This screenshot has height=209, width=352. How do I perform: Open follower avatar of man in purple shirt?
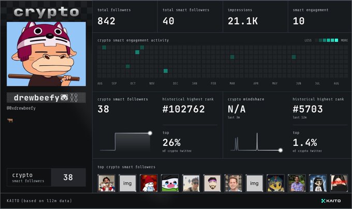click(x=297, y=183)
